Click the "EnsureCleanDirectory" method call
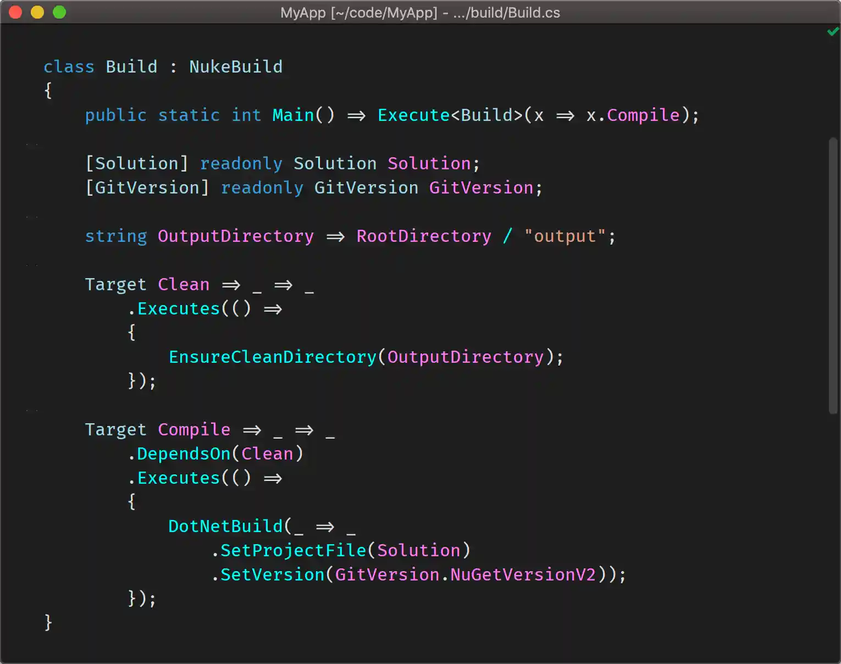 pos(273,357)
